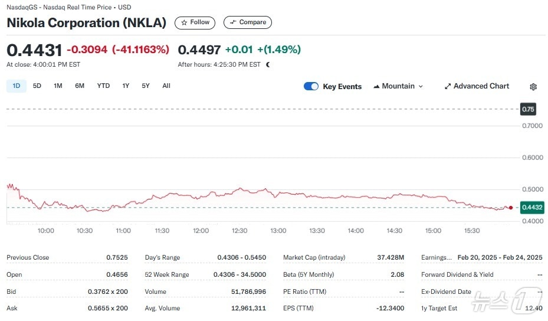Open the Advanced Chart link
Screen dimensions: 548x321
(x=481, y=86)
